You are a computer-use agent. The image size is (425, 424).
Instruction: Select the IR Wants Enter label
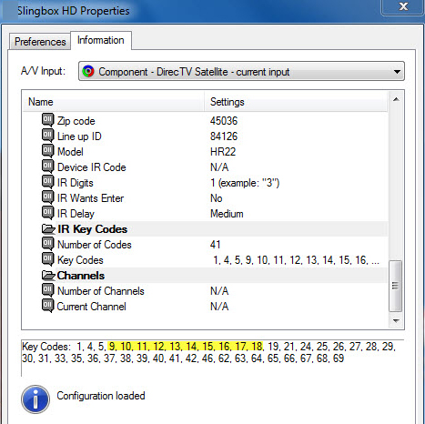coord(90,198)
